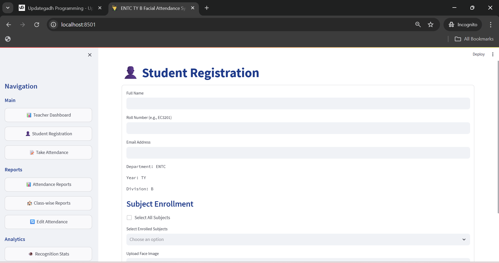This screenshot has height=263, width=499.
Task: Open Attendance Reports from sidebar
Action: coord(48,184)
